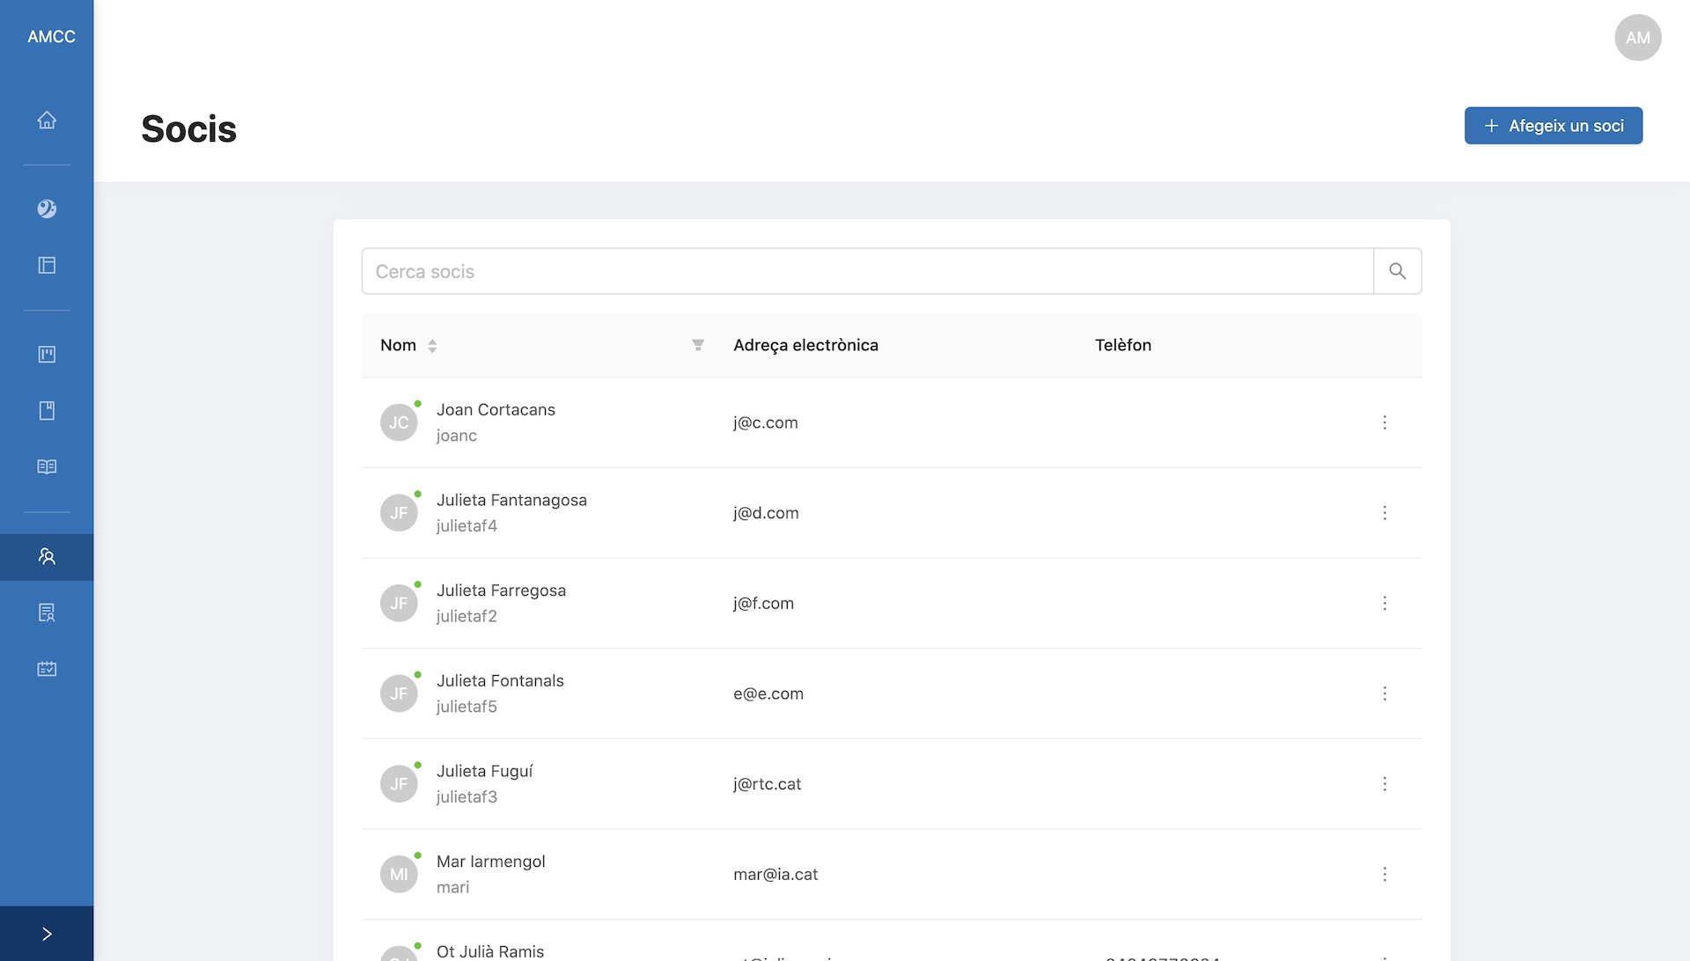Expand the sidebar with bottom chevron
The width and height of the screenshot is (1690, 961).
47,934
